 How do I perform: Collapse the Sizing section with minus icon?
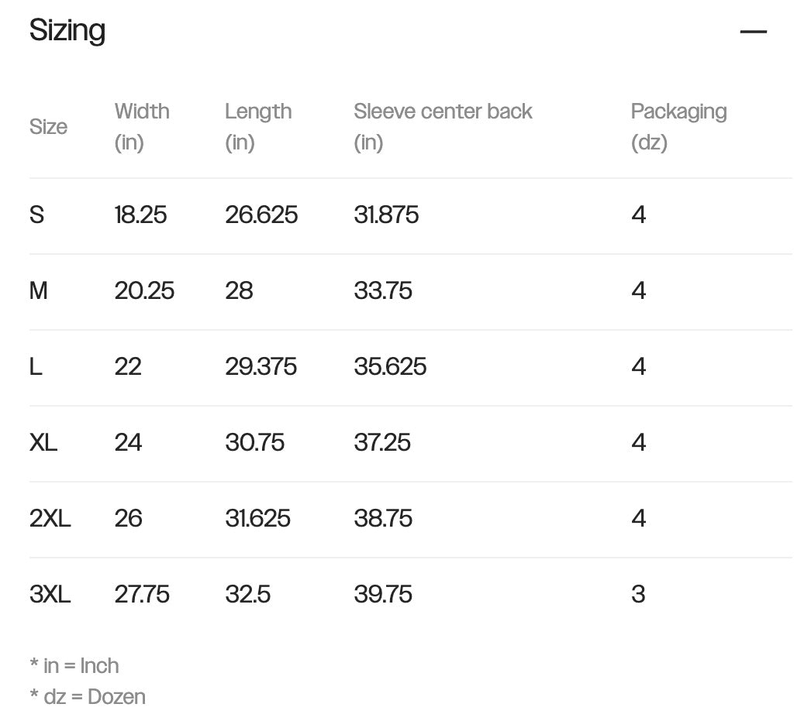click(753, 32)
